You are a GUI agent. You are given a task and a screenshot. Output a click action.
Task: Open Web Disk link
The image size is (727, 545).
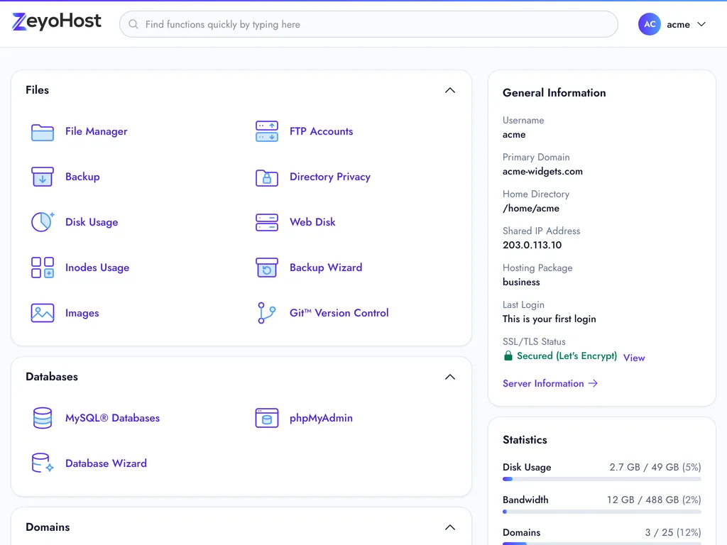312,222
